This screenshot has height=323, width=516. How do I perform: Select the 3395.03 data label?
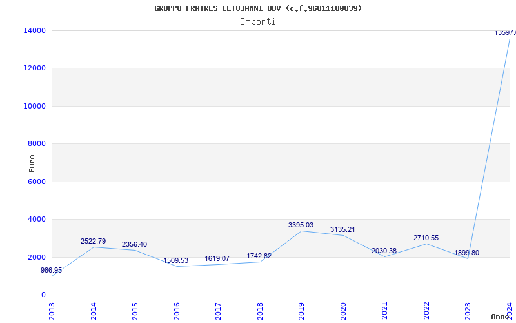pos(301,225)
